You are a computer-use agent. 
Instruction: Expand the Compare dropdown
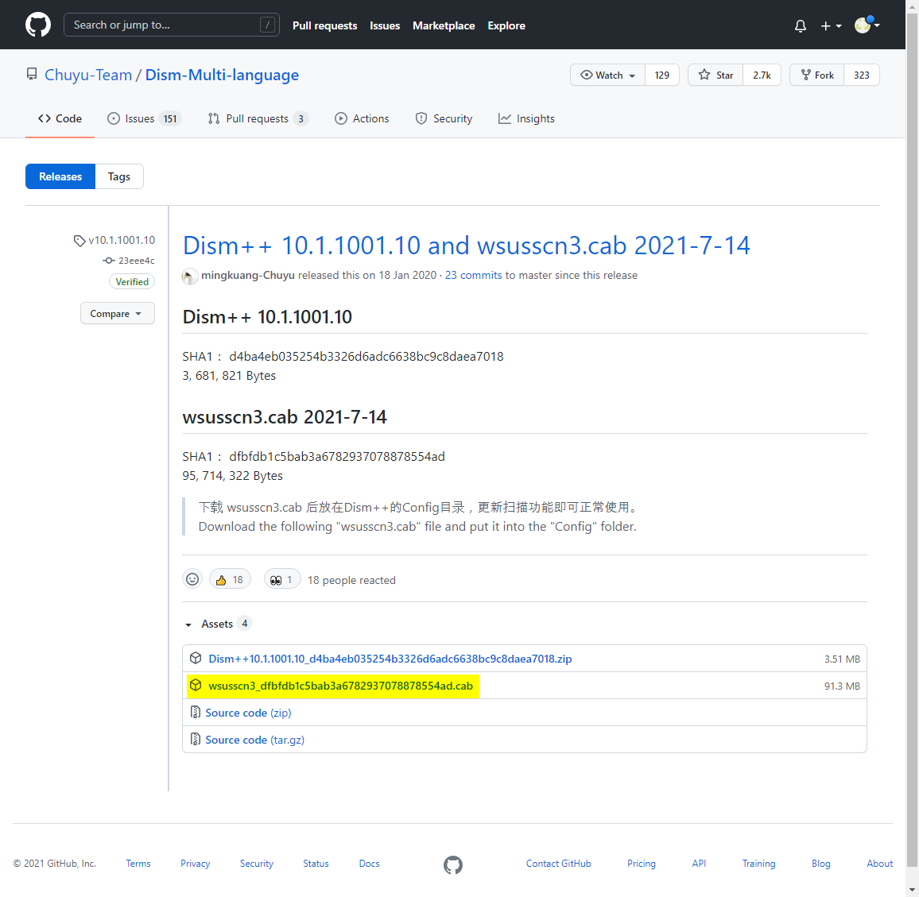(117, 314)
